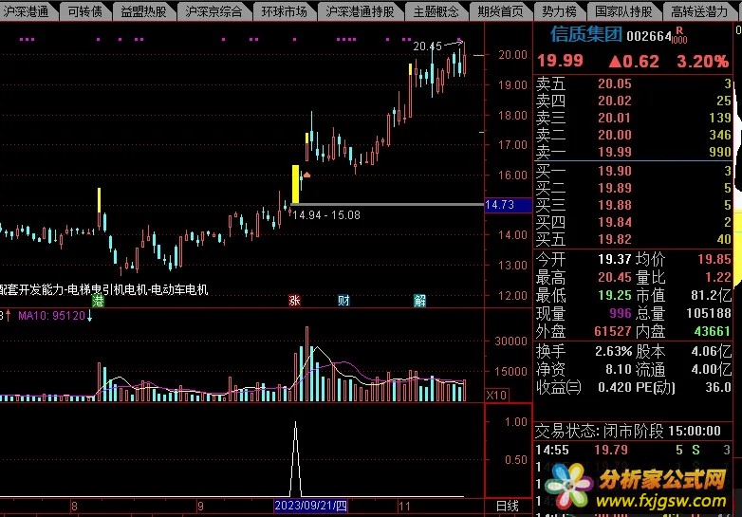Select 买四 price 19.84
The width and height of the screenshot is (742, 517).
point(614,222)
